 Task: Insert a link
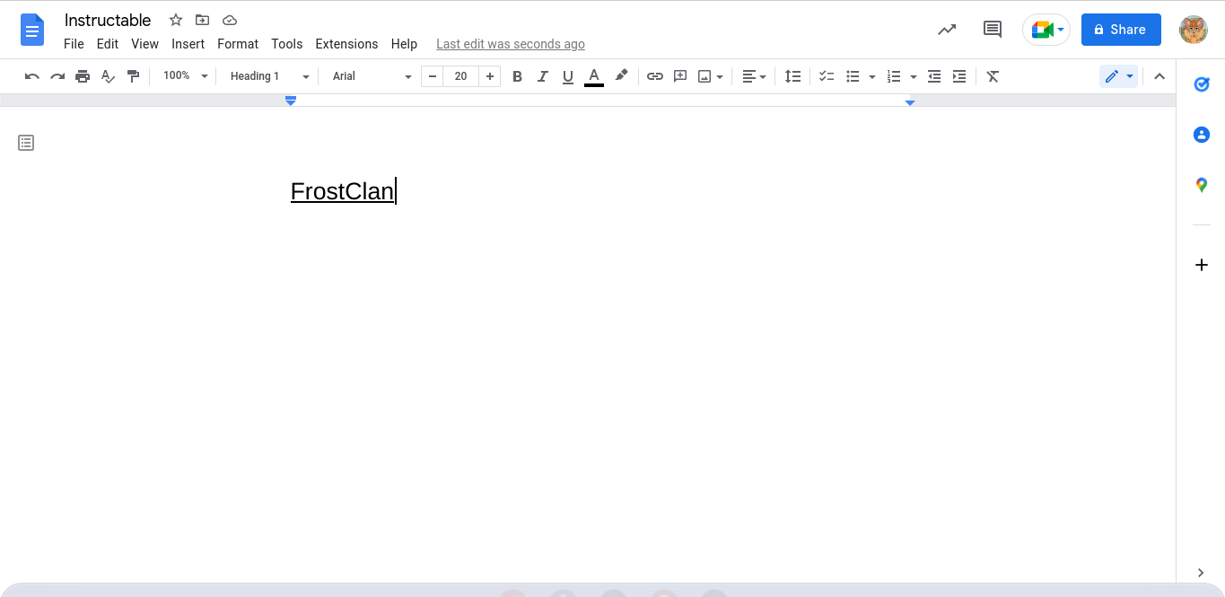[x=654, y=76]
